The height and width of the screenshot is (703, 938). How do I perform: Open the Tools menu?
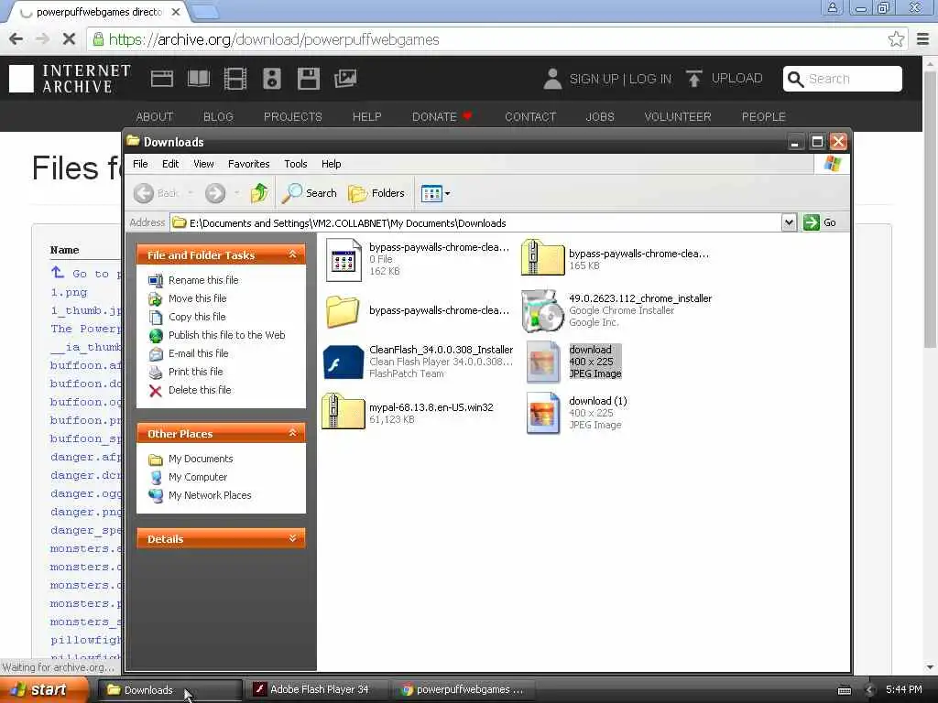coord(296,164)
